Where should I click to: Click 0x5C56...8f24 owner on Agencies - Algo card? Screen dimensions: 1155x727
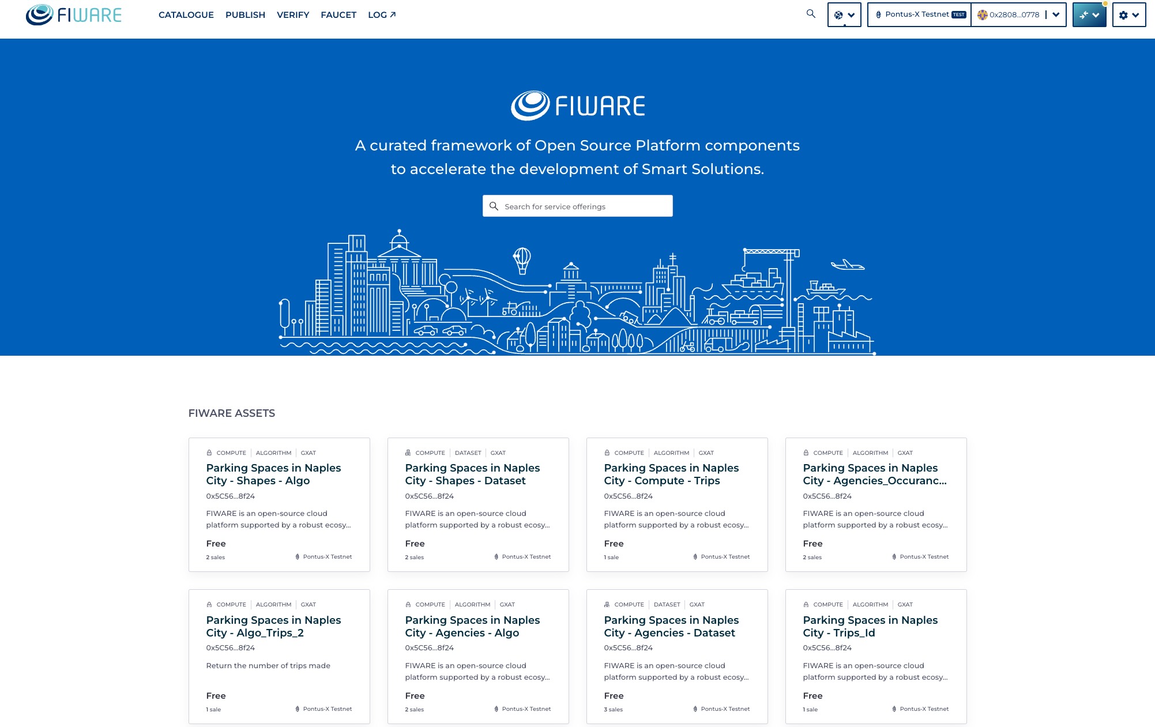point(429,648)
